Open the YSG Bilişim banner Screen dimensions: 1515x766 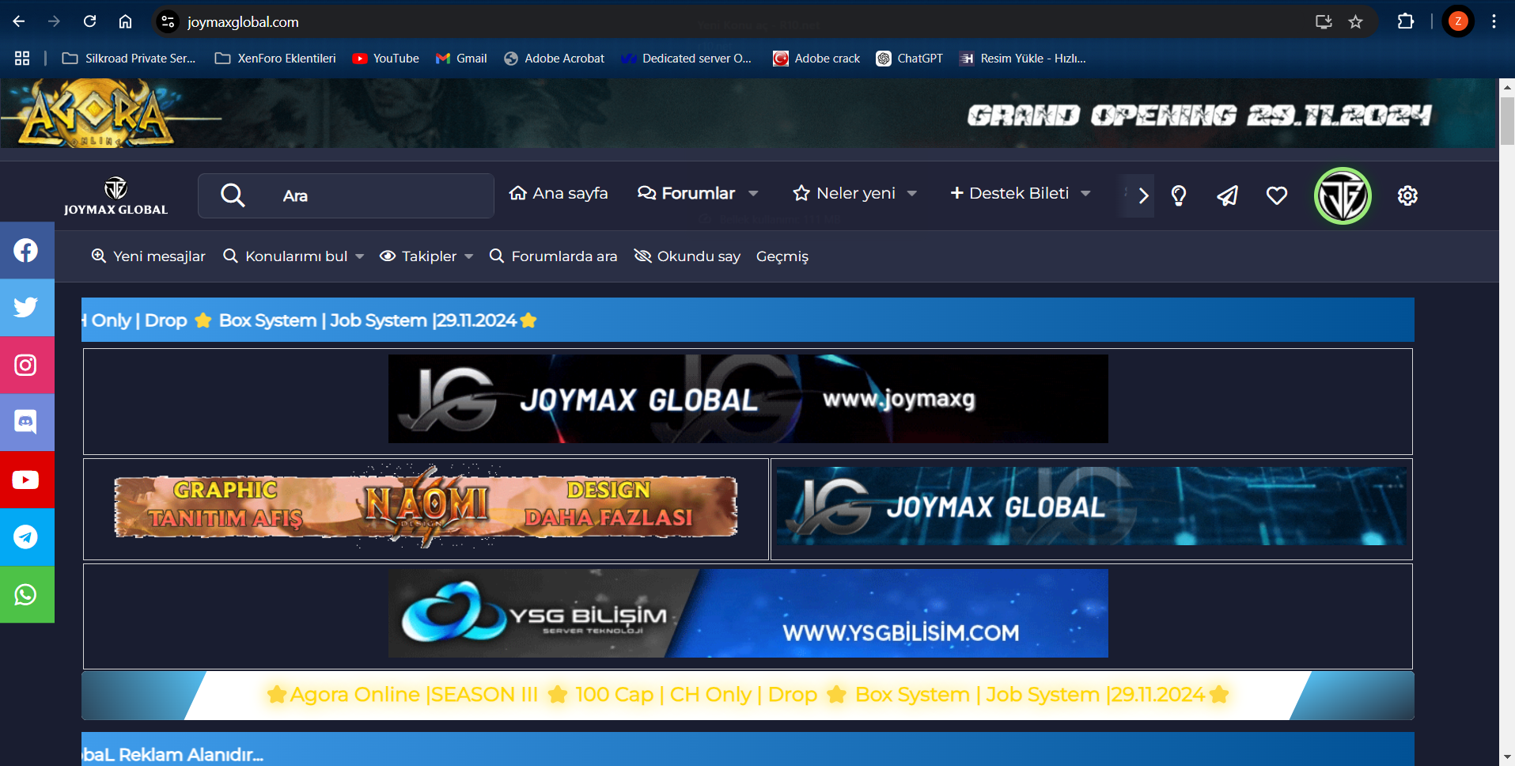pos(748,613)
